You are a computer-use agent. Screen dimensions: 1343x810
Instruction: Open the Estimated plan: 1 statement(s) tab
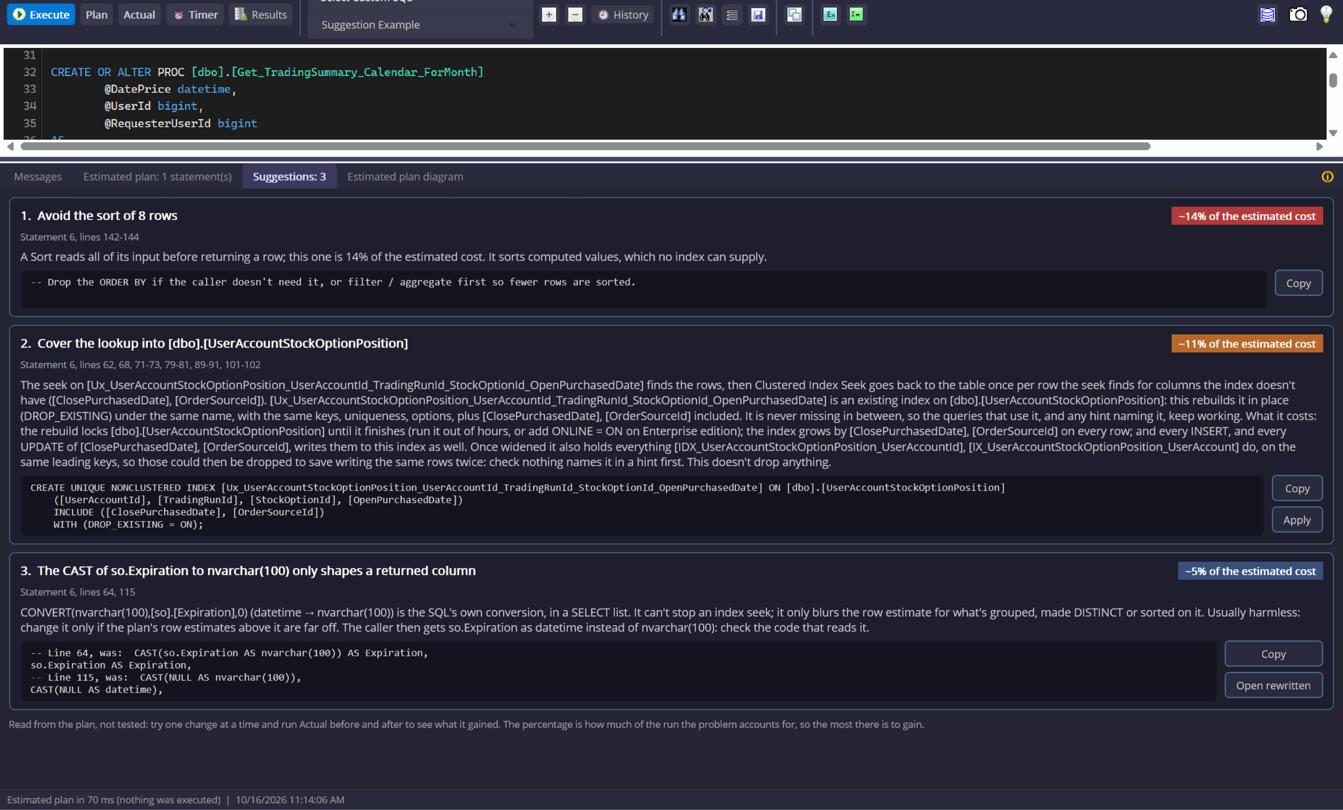(x=157, y=177)
